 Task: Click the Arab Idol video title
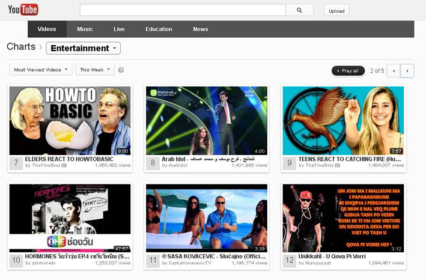click(x=208, y=159)
